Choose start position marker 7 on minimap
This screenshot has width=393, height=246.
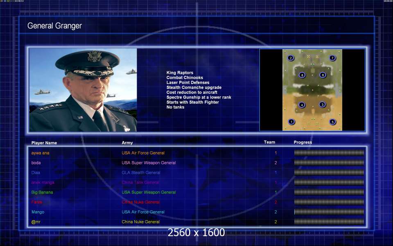click(x=332, y=58)
